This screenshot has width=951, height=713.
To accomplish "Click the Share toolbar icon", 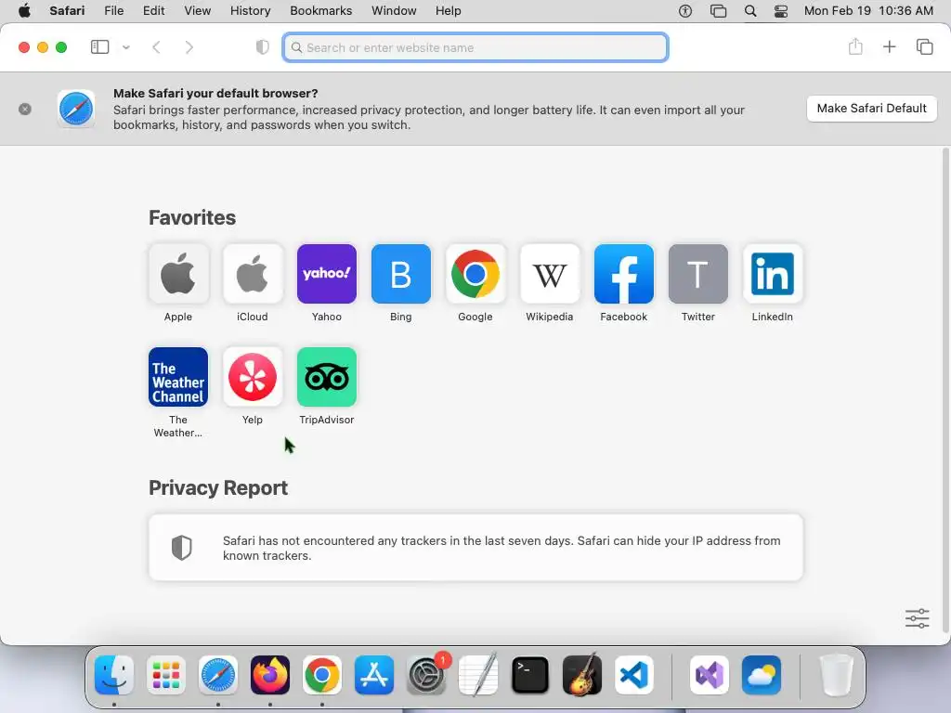I will (855, 46).
